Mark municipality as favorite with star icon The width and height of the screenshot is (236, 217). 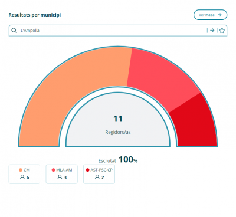tap(222, 31)
